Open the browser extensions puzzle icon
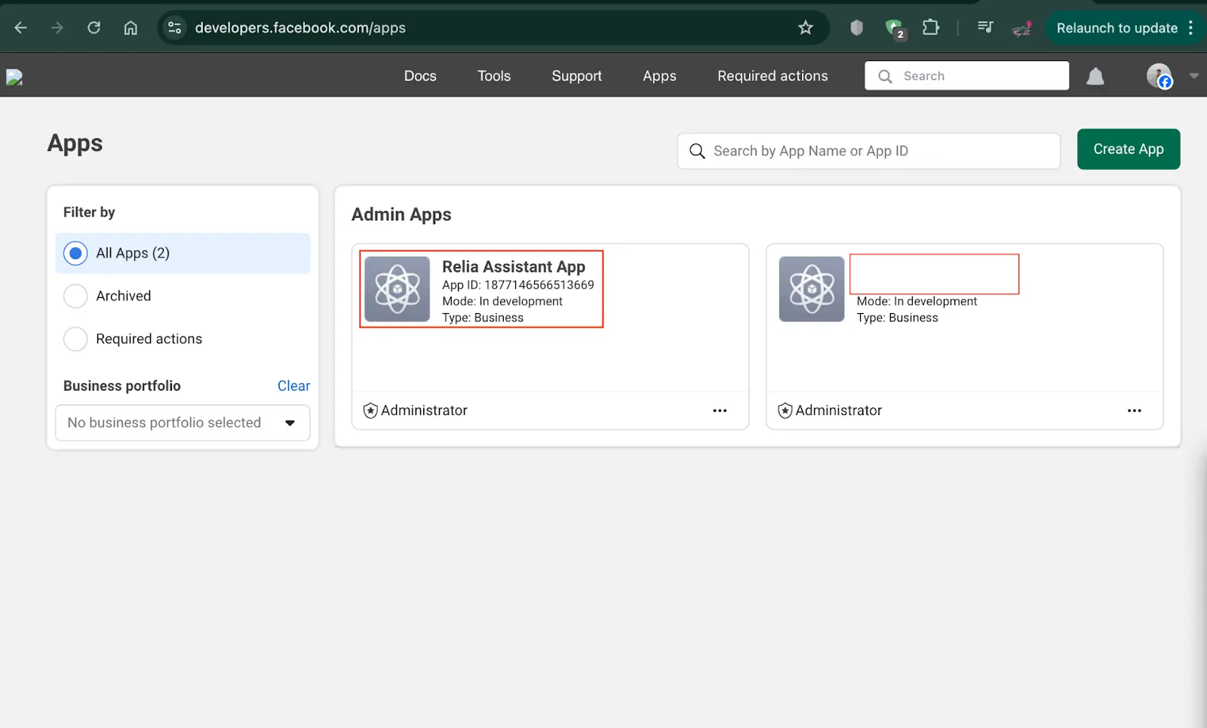The width and height of the screenshot is (1207, 728). (931, 28)
